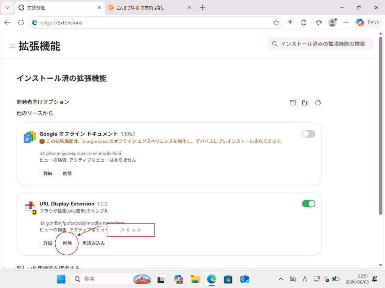
Task: Focus the installed extensions search field
Action: pyautogui.click(x=320, y=44)
